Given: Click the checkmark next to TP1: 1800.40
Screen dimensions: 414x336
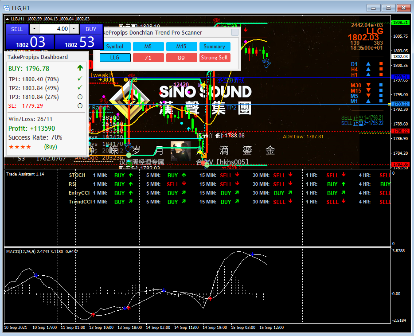Looking at the screenshot, I should coord(80,78).
